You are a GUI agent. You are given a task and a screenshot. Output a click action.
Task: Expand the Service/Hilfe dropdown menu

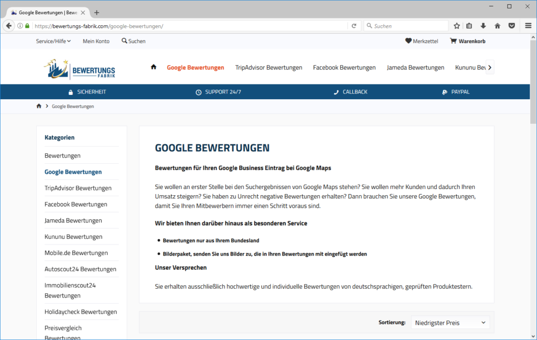pyautogui.click(x=53, y=41)
